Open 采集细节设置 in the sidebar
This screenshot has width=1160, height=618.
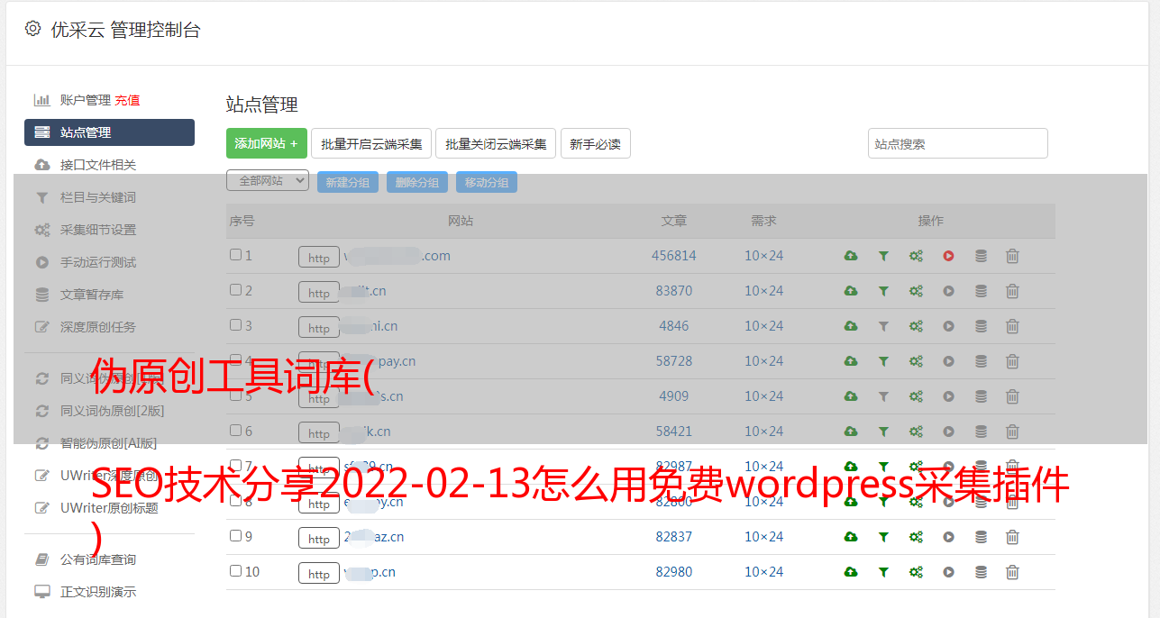pyautogui.click(x=98, y=230)
